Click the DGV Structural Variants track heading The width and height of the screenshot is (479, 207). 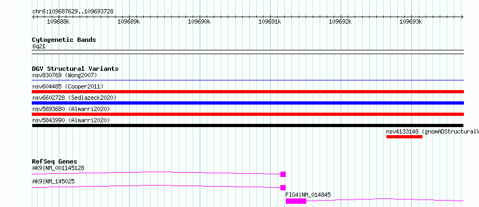click(x=75, y=69)
